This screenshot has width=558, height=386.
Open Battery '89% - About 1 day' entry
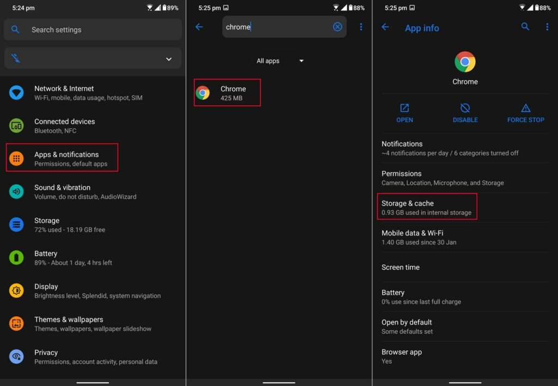click(73, 258)
